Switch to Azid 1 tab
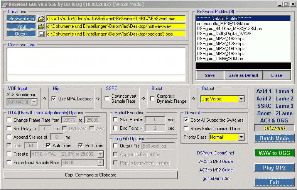 pos(264,91)
